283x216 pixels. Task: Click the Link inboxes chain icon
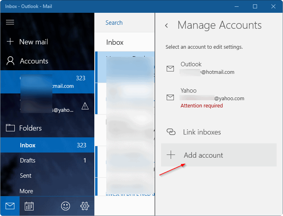171,132
